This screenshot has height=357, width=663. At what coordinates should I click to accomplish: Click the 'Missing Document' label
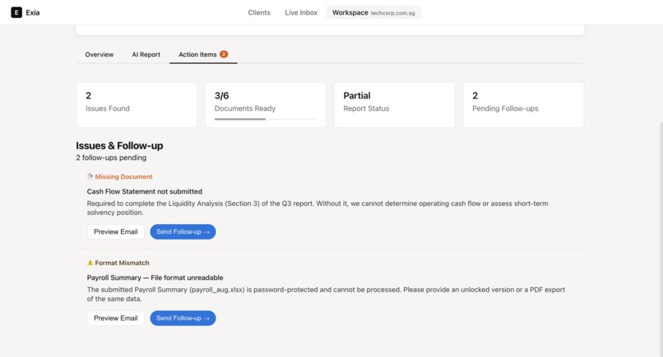coord(123,176)
